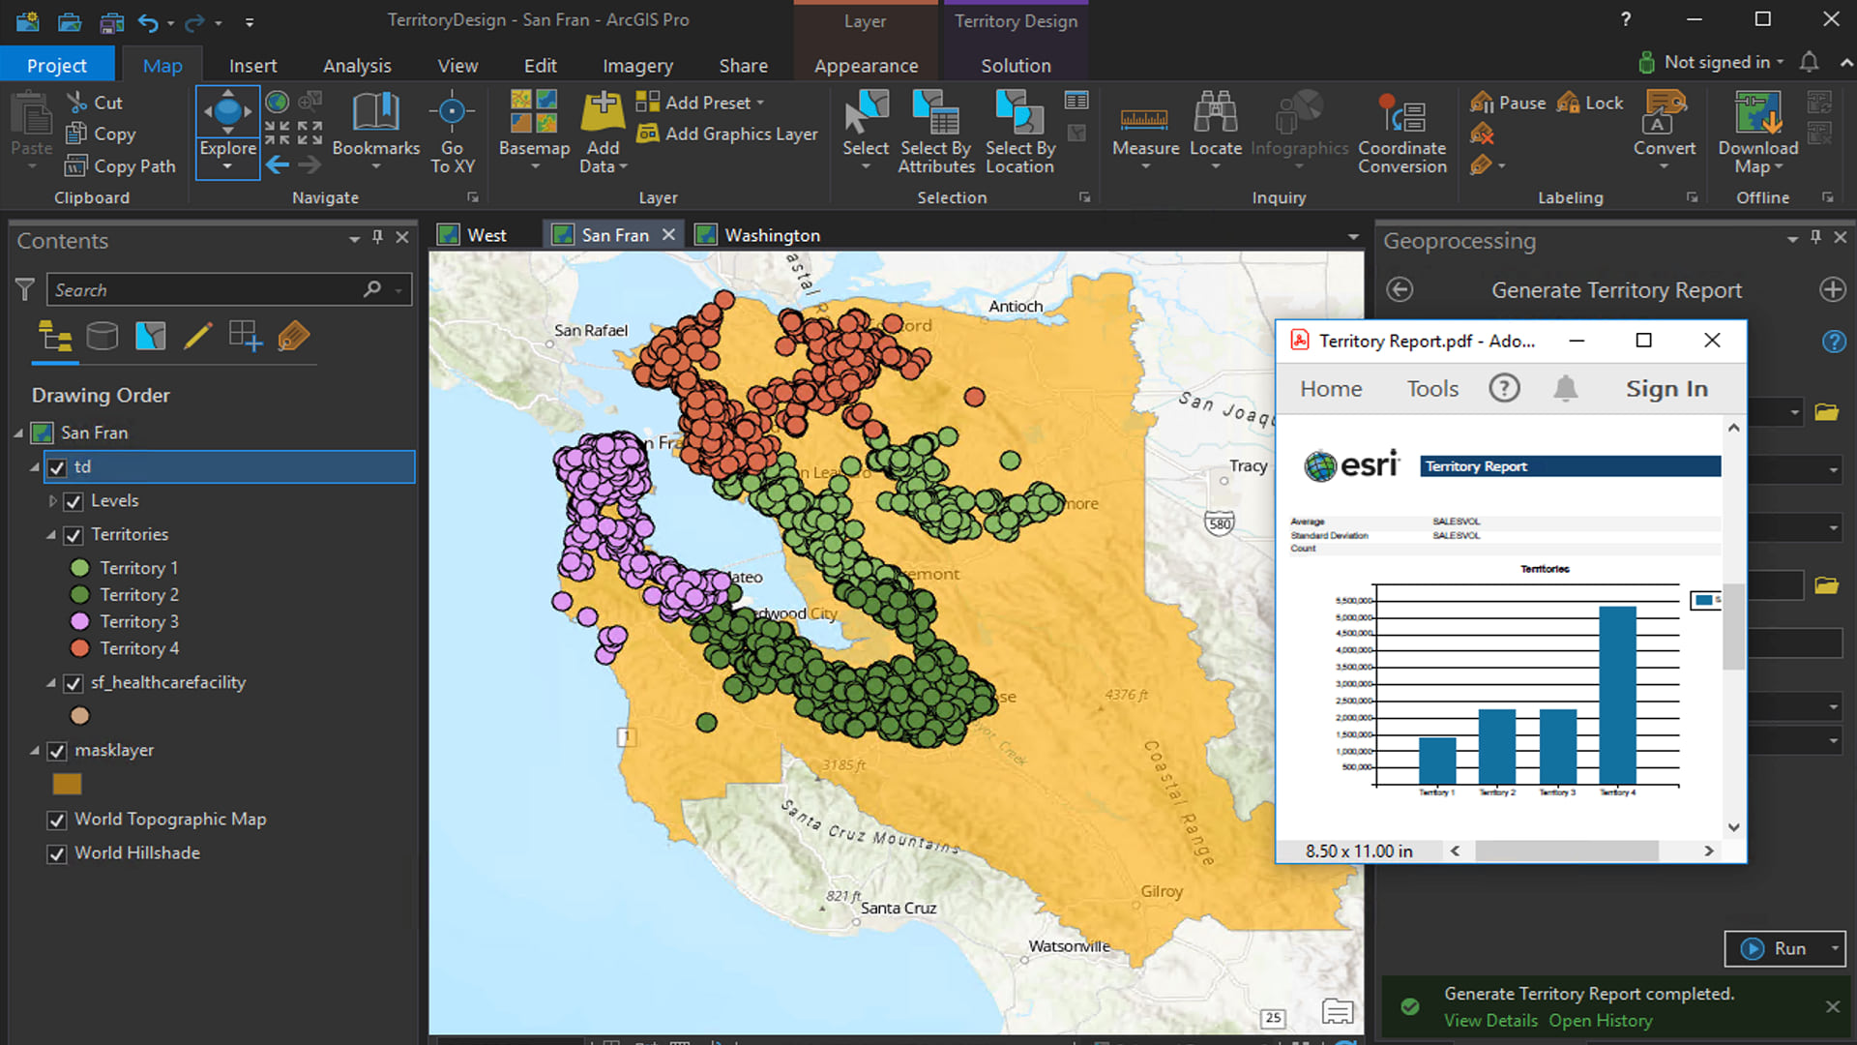Run the Generate Territory Report tool
The height and width of the screenshot is (1045, 1857).
pyautogui.click(x=1784, y=948)
